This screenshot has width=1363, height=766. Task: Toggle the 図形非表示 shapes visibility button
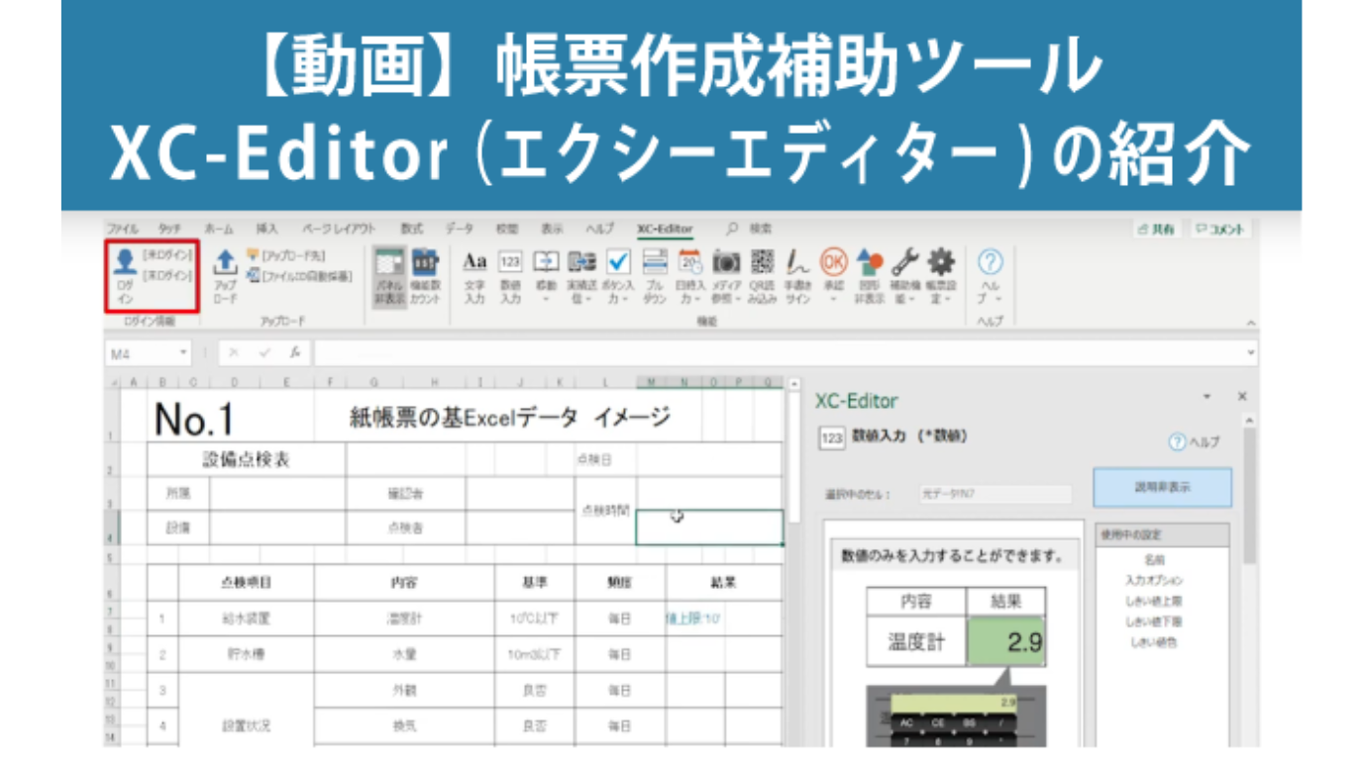point(869,261)
